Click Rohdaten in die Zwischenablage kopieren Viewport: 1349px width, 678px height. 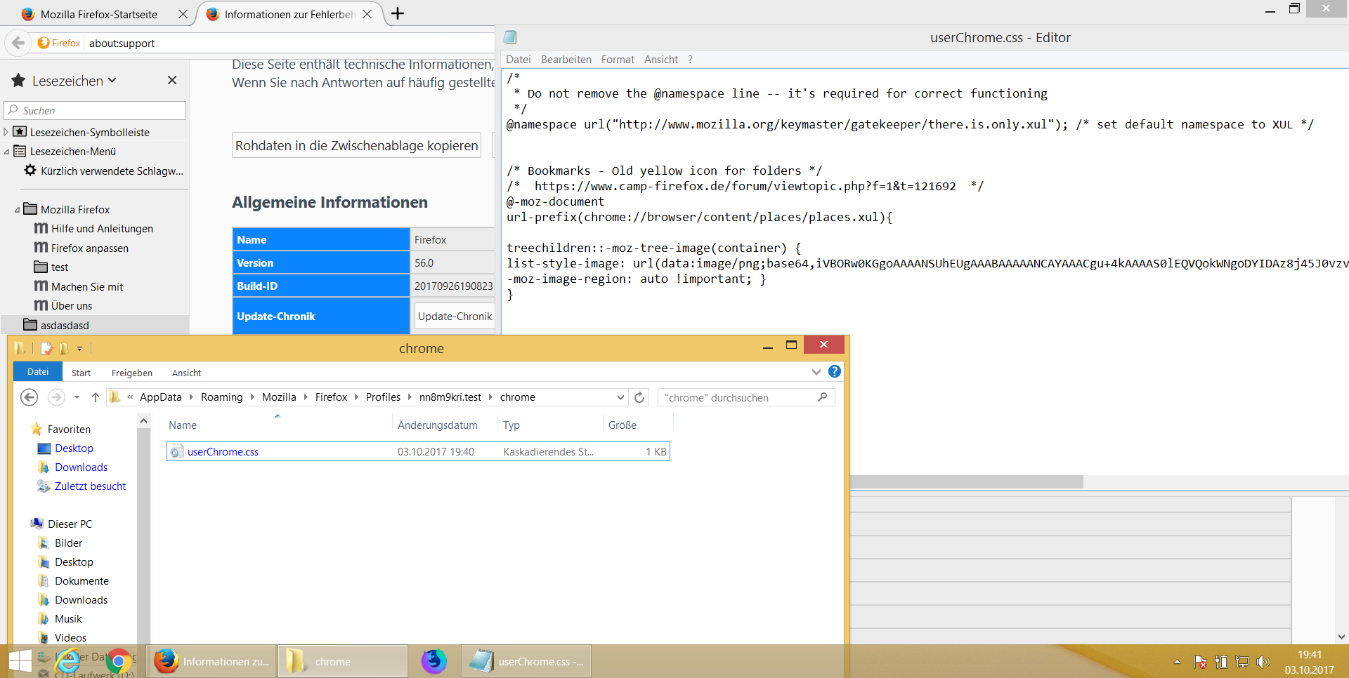[356, 145]
